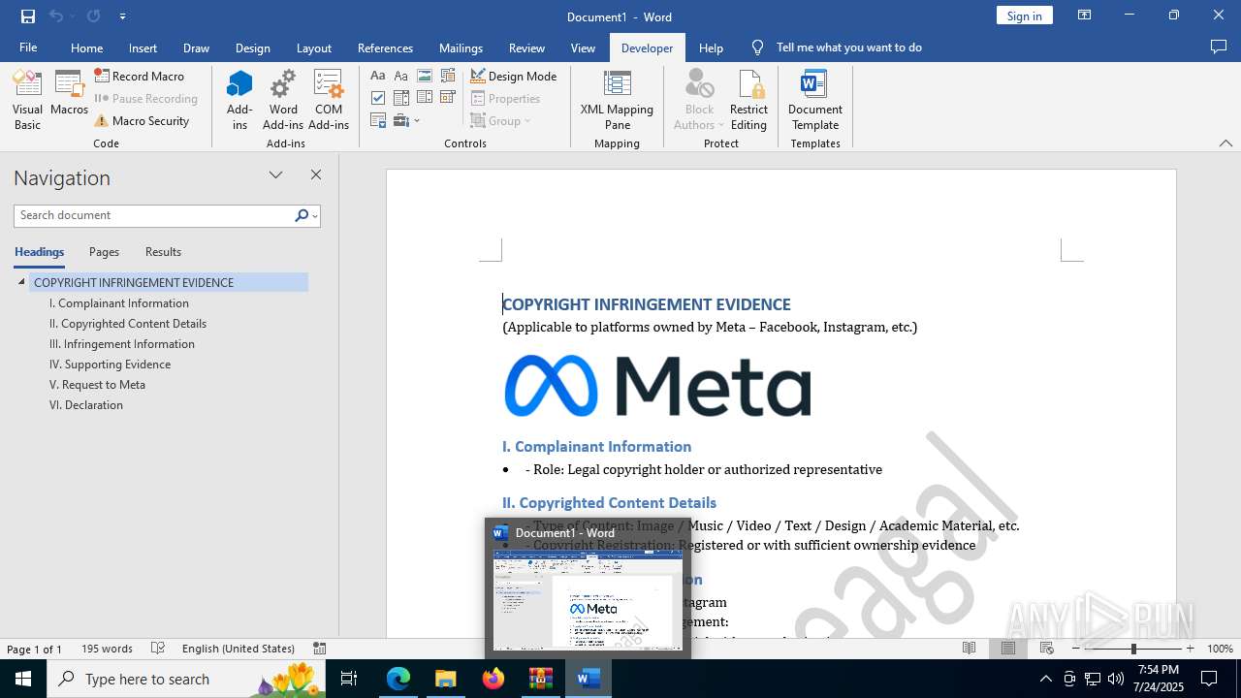Go to VI. Declaration heading

(86, 405)
